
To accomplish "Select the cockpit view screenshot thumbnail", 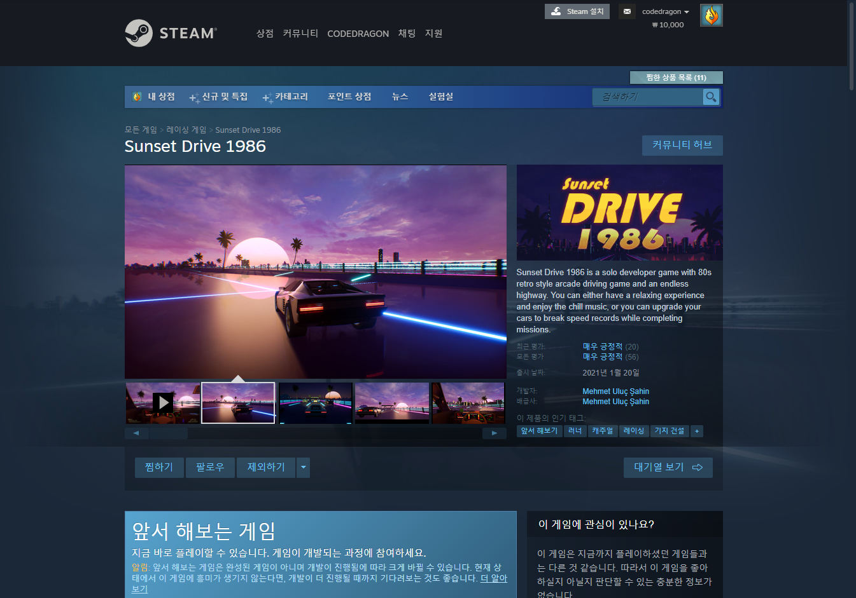I will coord(468,403).
